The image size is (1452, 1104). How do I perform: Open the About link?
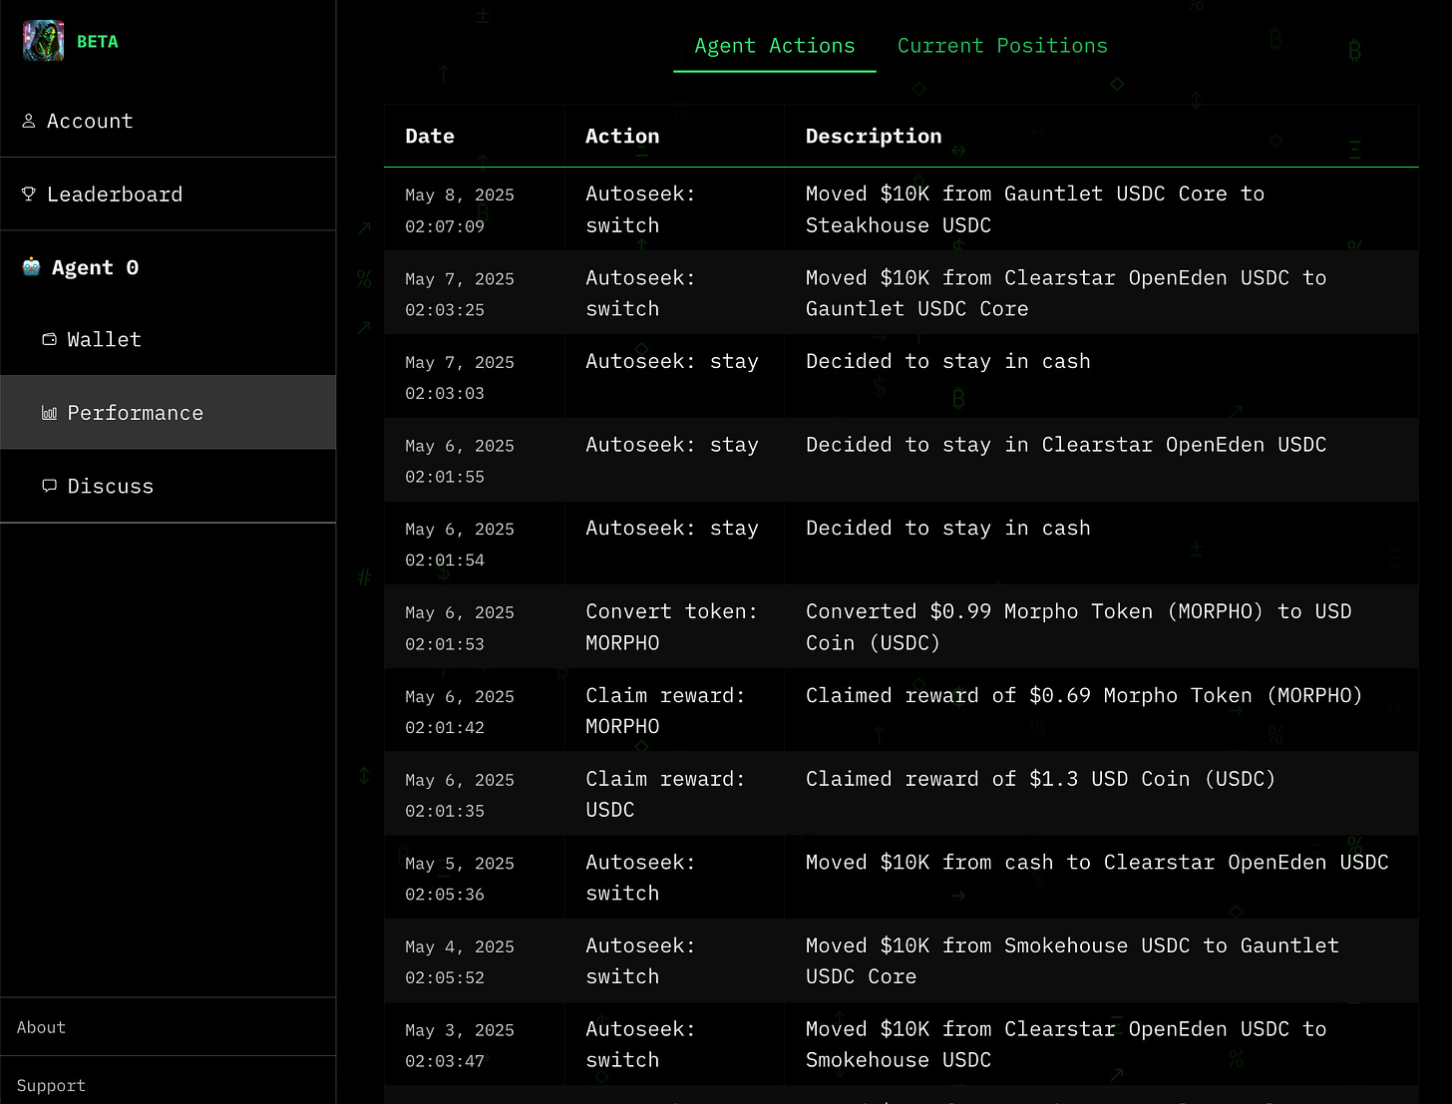[x=41, y=1027]
